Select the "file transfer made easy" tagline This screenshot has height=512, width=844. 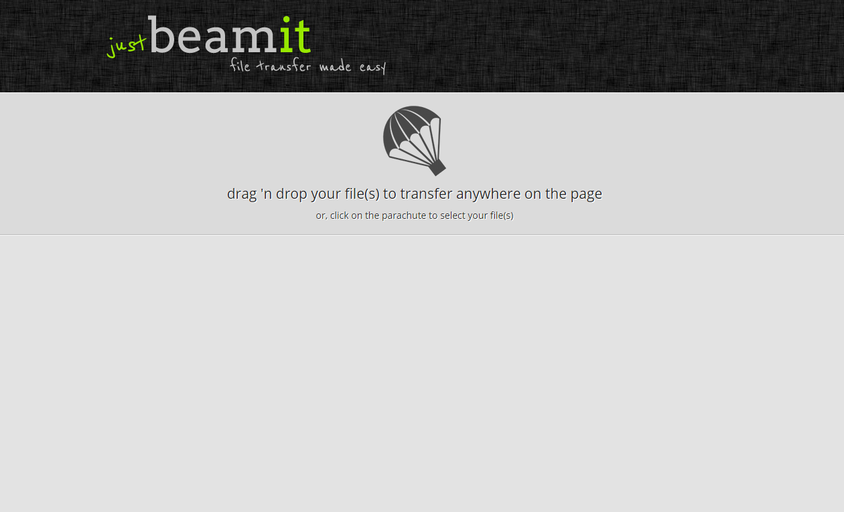pyautogui.click(x=308, y=66)
